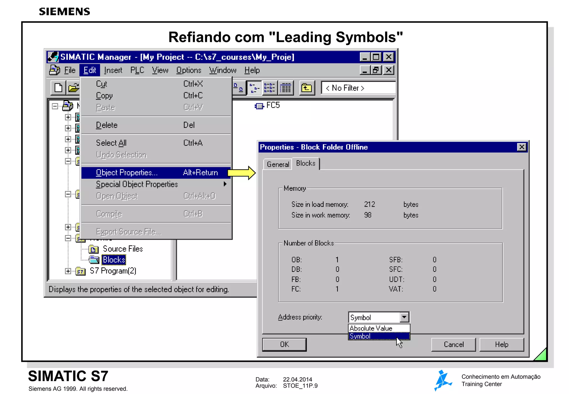Close the Properties Block Folder Offline dialog
The image size is (569, 394).
click(x=522, y=147)
